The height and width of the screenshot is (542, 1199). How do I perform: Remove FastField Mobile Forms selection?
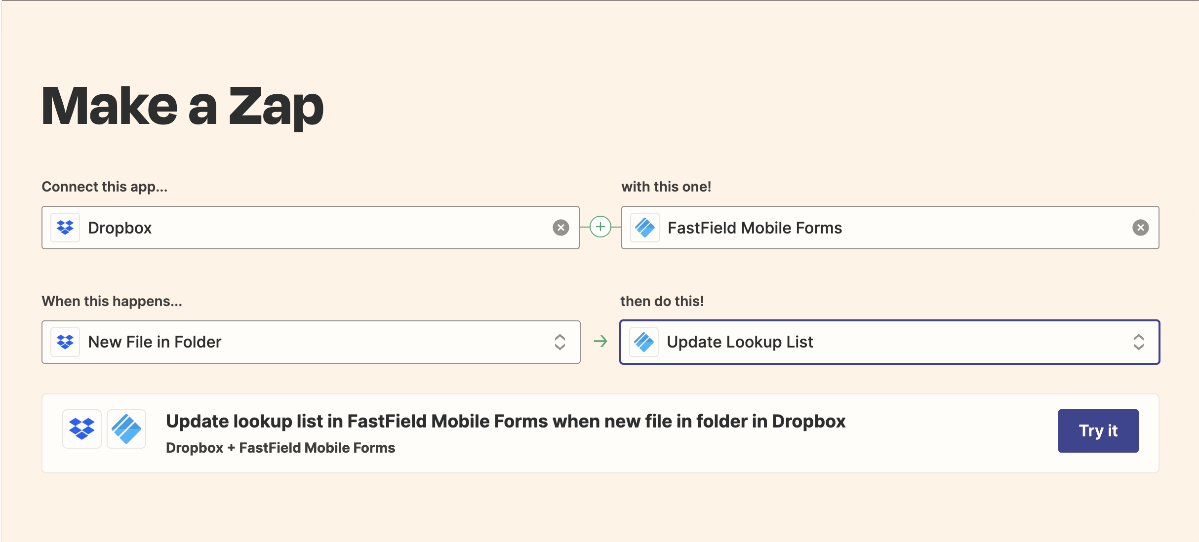1140,228
